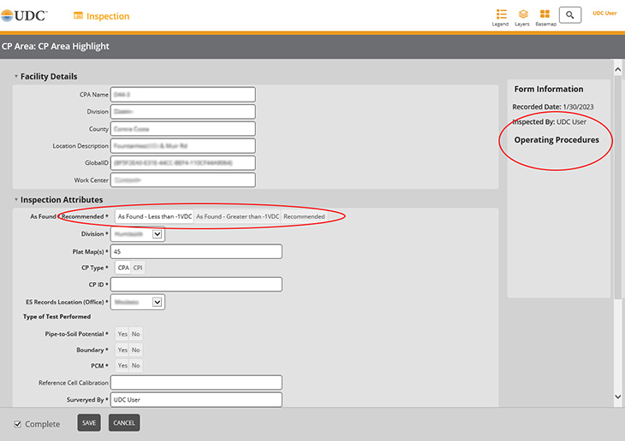Collapse the Inspection Attributes section
Screen dimensions: 625x441
pos(15,200)
